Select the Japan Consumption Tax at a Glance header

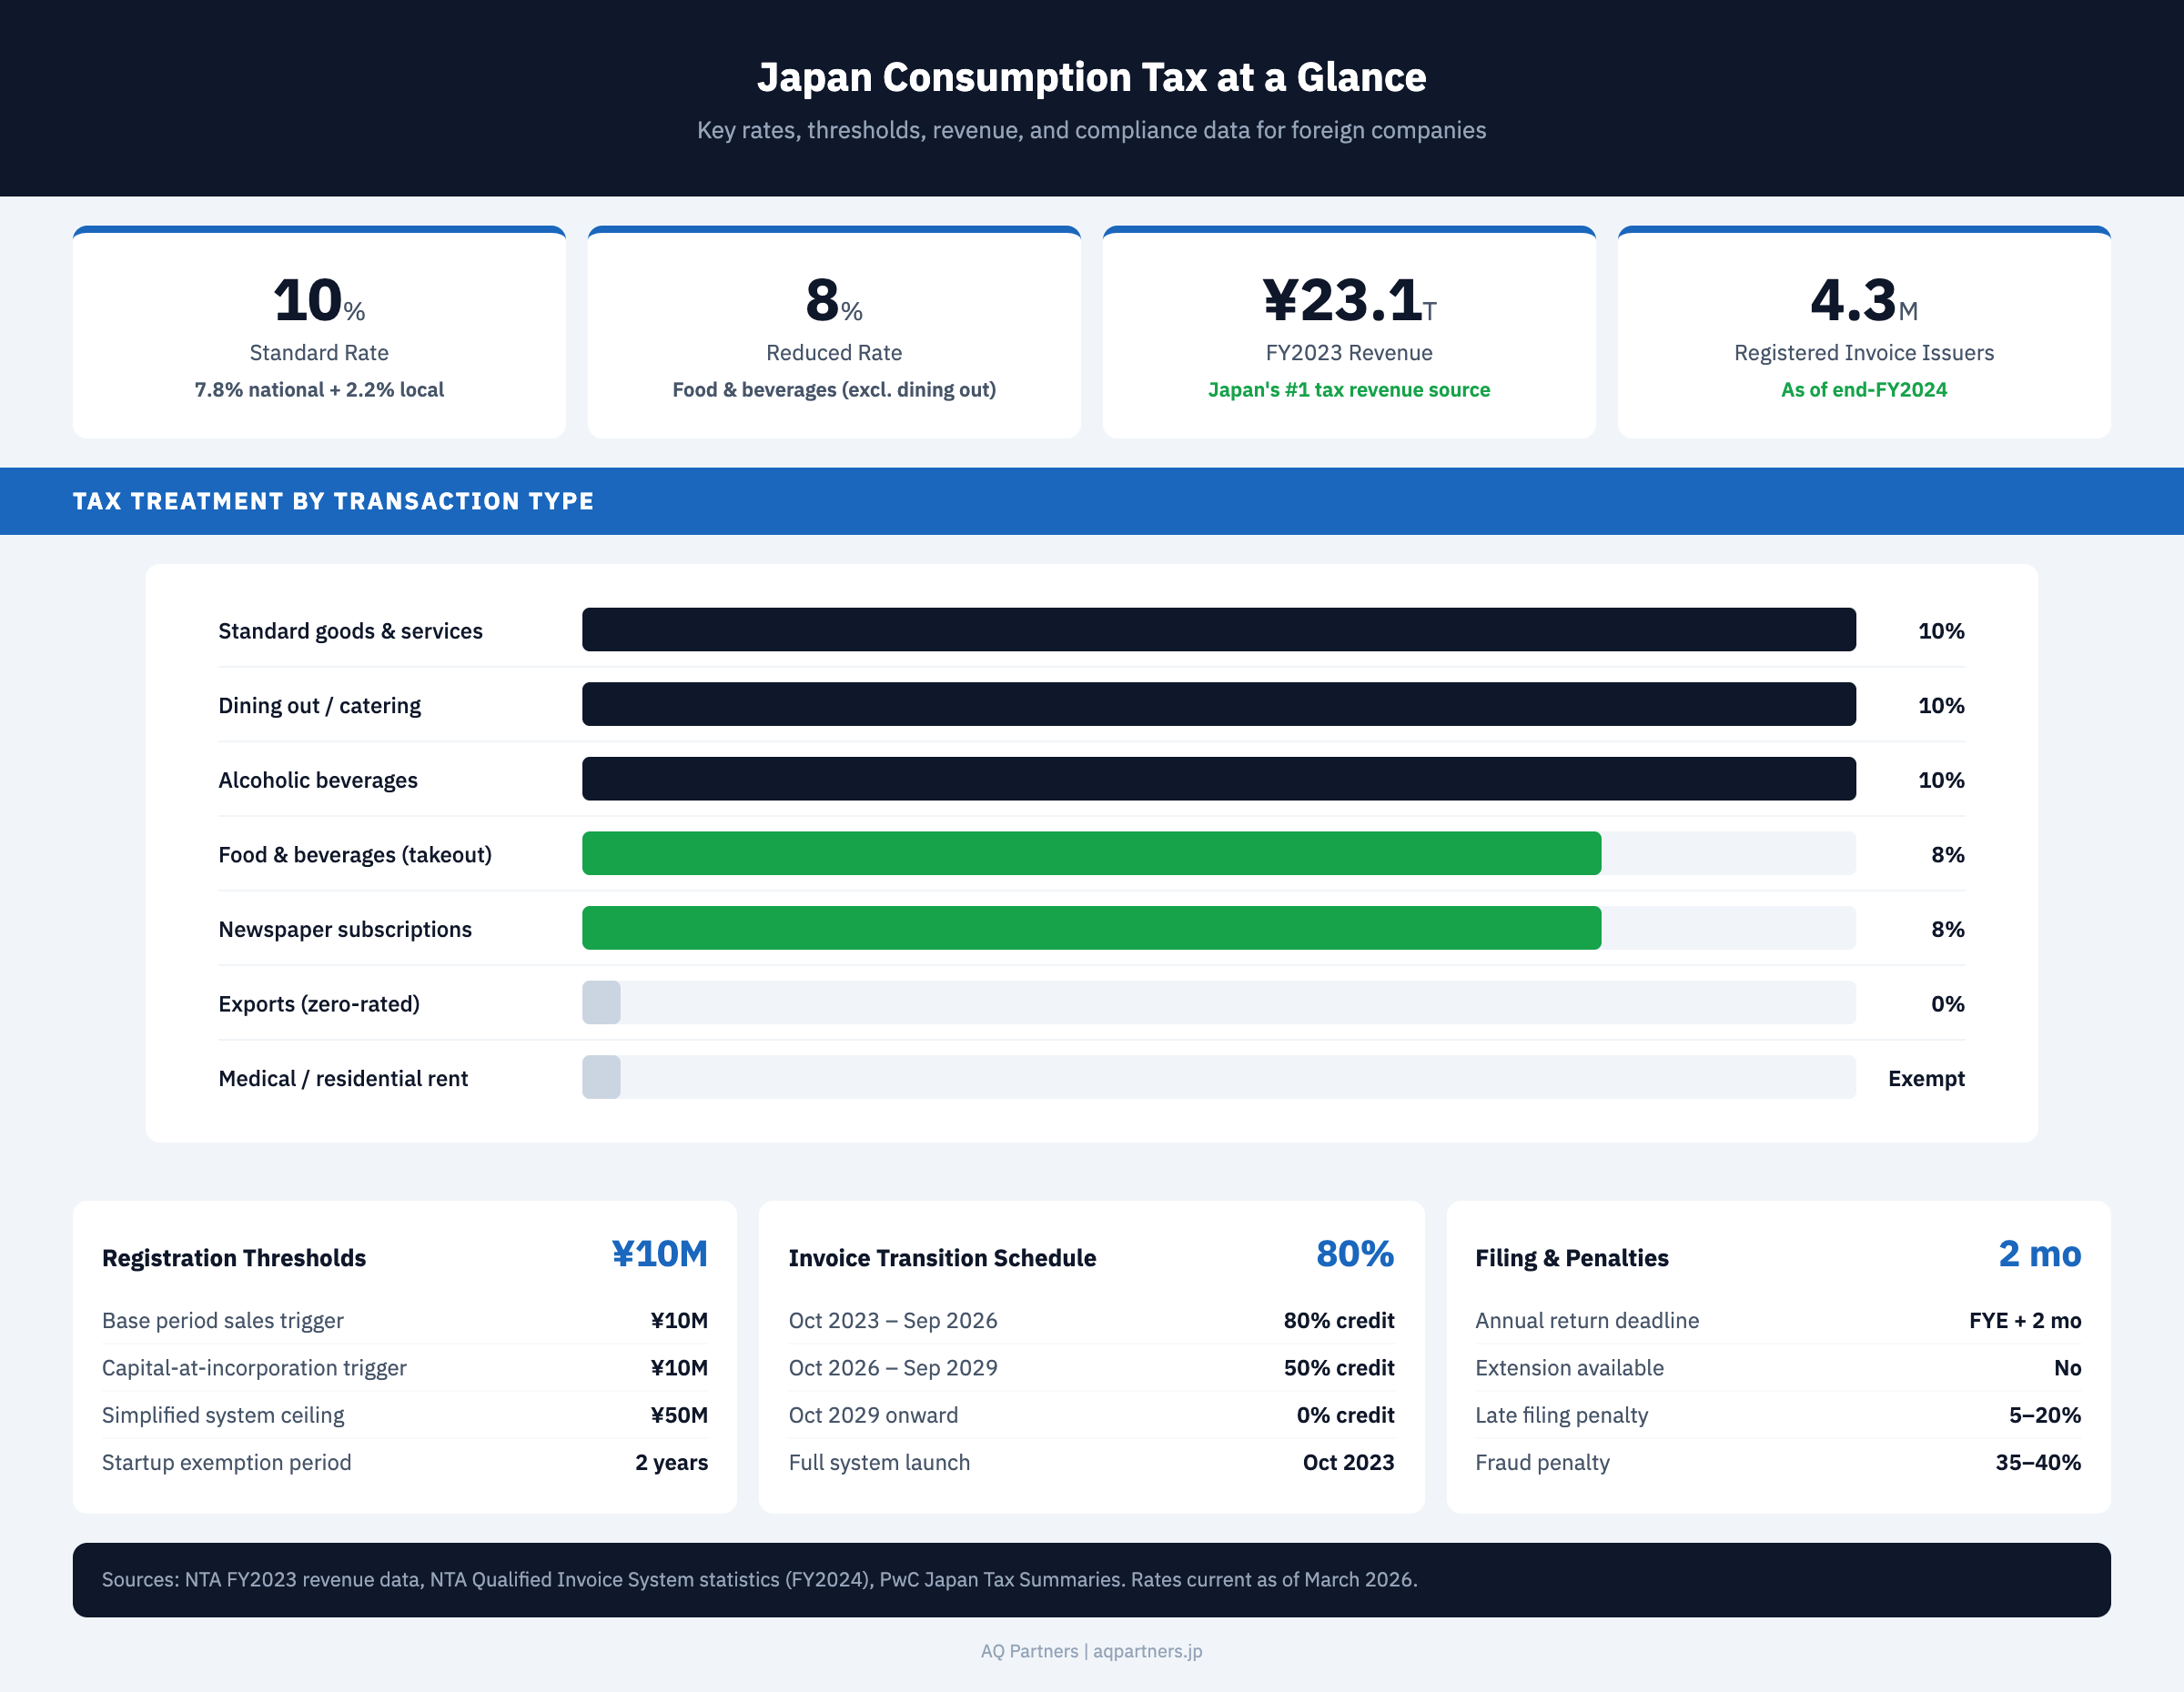click(1092, 76)
